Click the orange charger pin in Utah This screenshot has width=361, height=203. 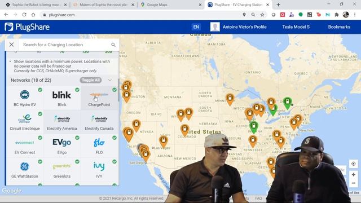[x=164, y=142]
